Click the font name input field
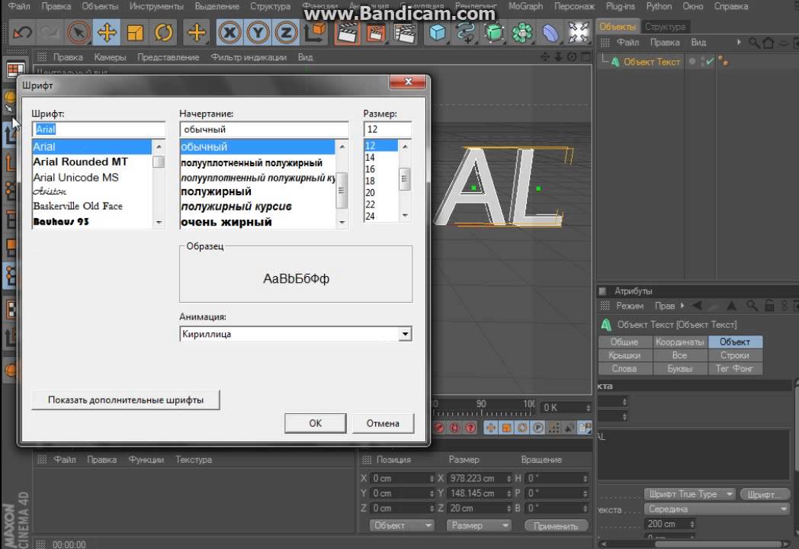The height and width of the screenshot is (549, 799). (99, 129)
